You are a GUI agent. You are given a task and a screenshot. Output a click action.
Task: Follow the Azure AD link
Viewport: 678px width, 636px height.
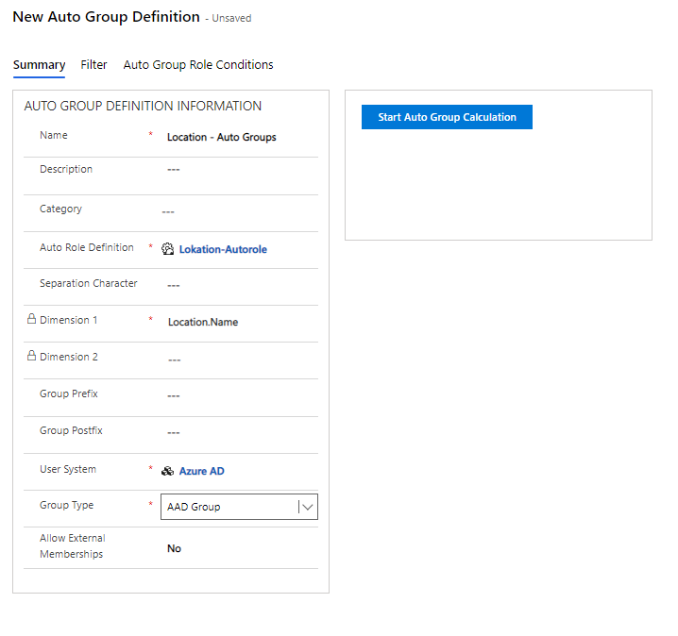pyautogui.click(x=201, y=471)
